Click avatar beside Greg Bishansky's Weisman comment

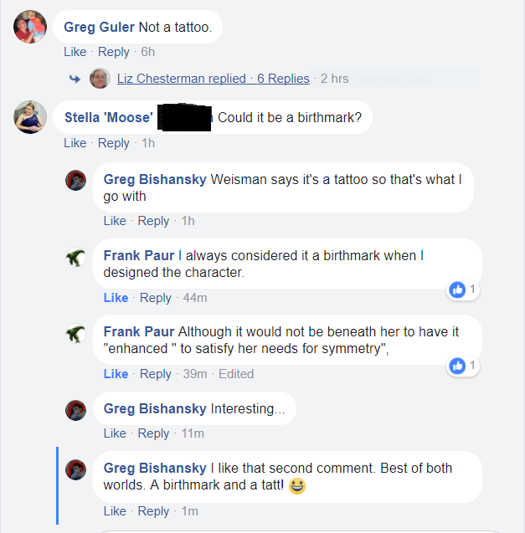click(x=76, y=180)
